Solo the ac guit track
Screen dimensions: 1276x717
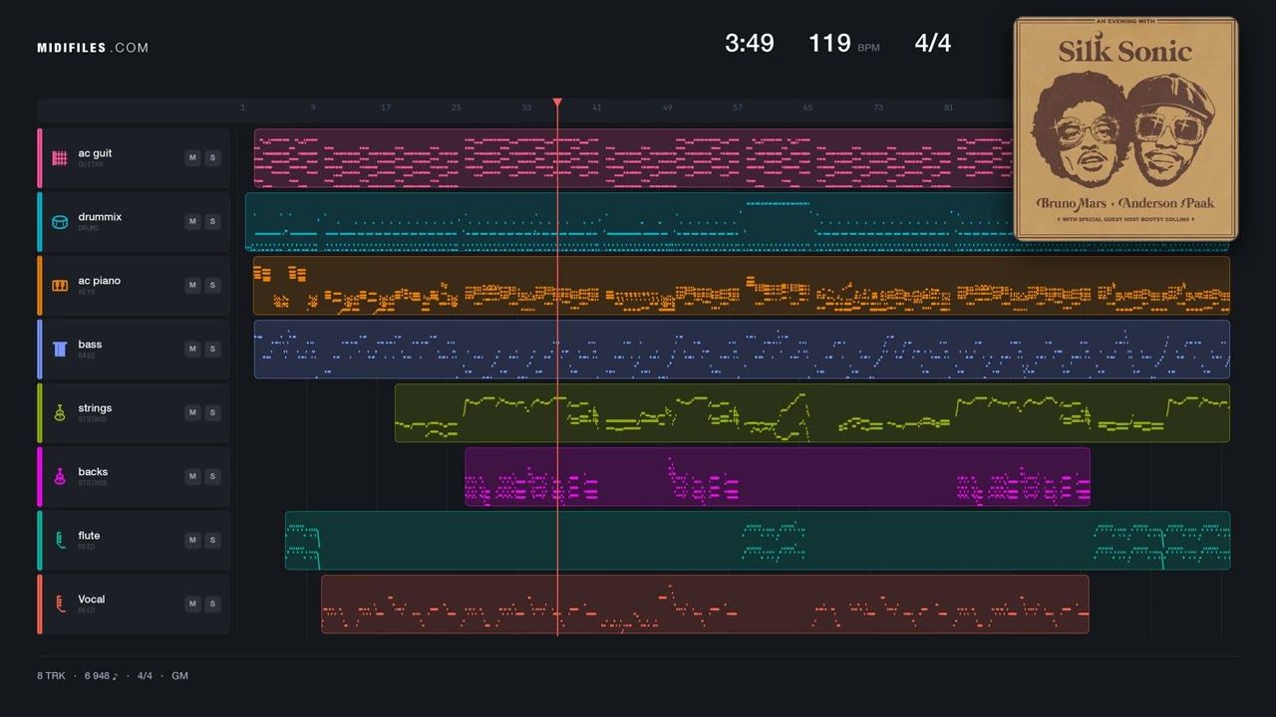(212, 157)
